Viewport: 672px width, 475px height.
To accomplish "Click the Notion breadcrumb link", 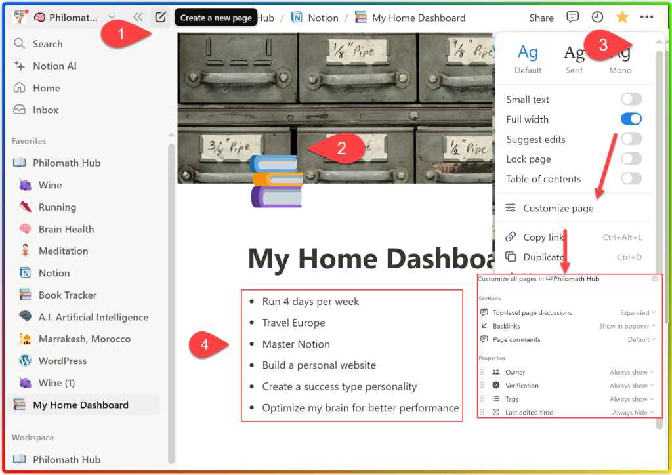I will [323, 18].
